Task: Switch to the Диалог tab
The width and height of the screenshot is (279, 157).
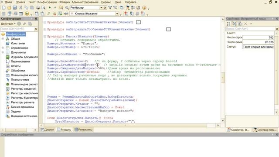Action: pyautogui.click(x=48, y=130)
